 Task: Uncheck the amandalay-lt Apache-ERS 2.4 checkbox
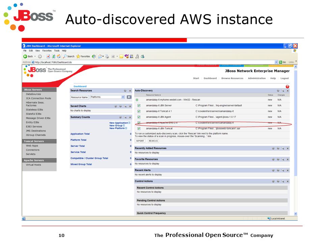[x=139, y=123]
